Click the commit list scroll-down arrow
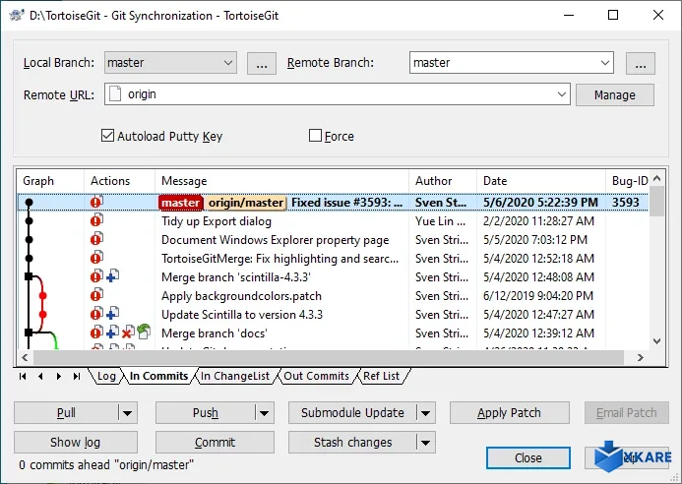Screen dimensions: 682x484 656,341
